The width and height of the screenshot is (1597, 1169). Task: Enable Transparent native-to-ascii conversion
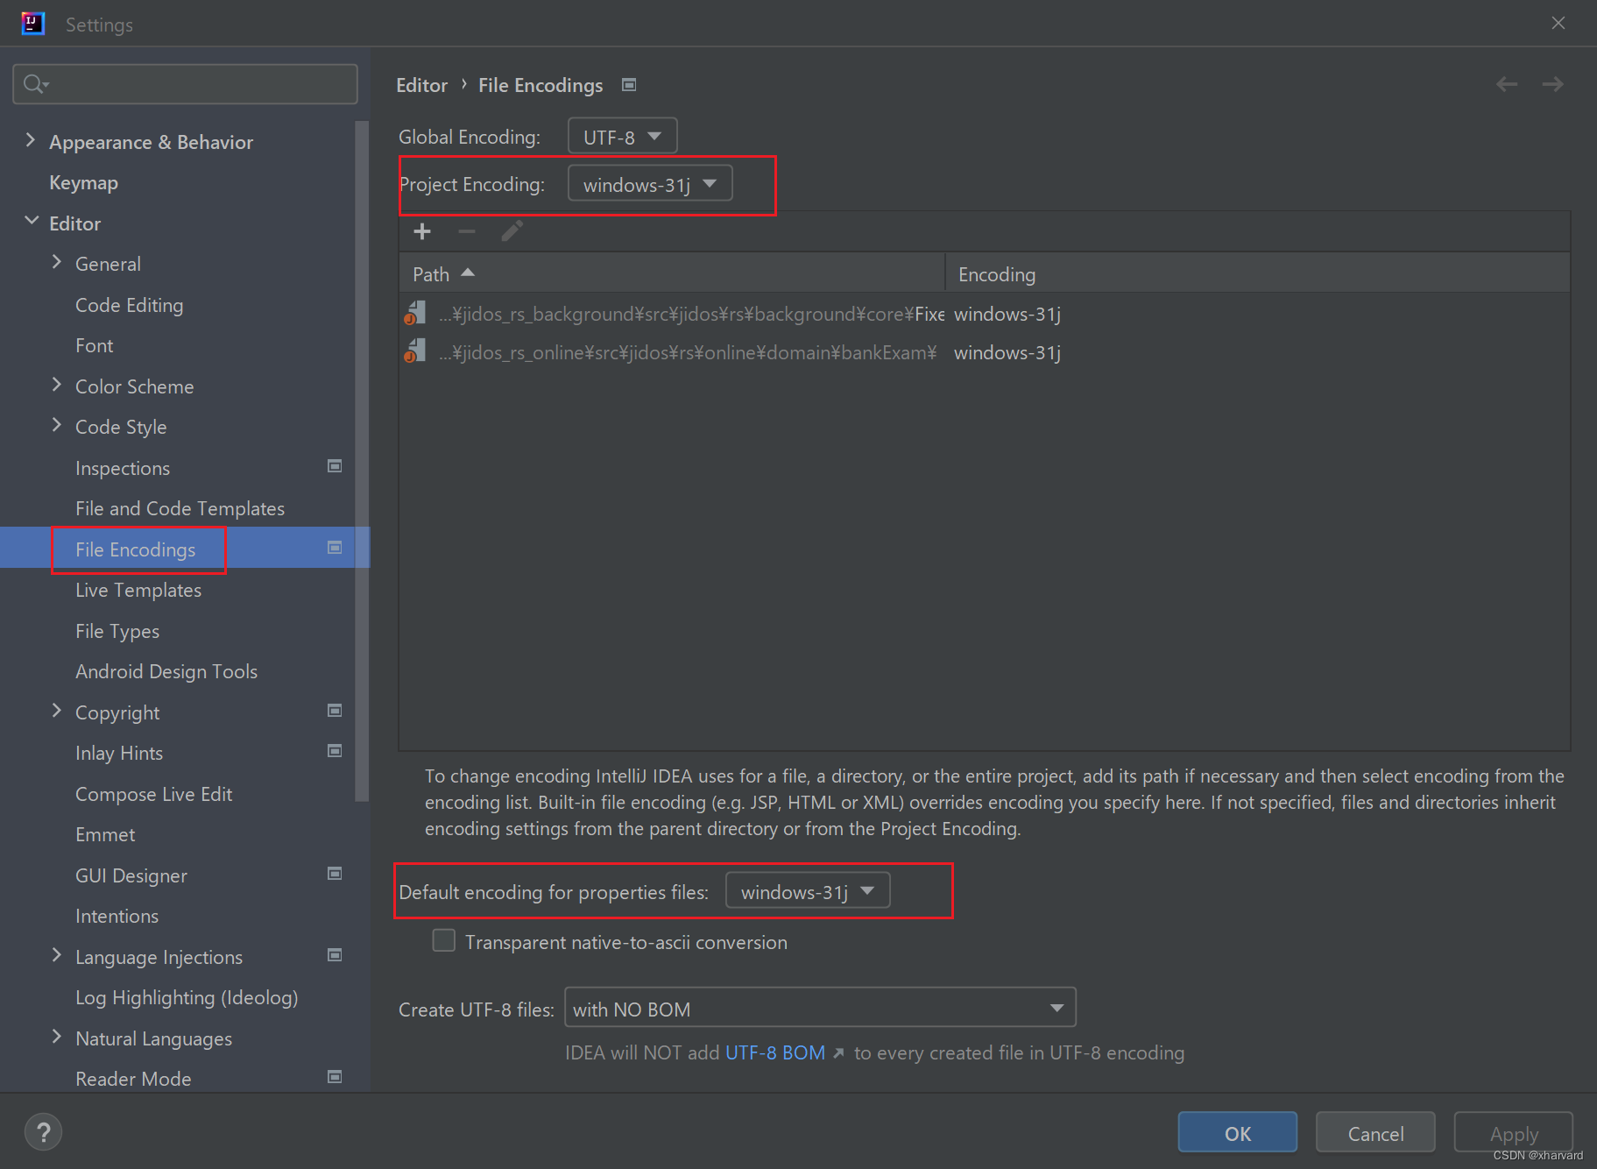(x=443, y=940)
